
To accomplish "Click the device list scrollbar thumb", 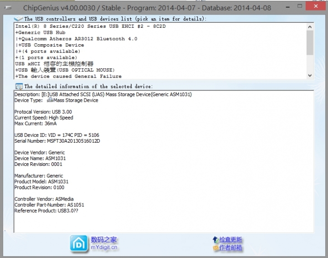I will click(310, 43).
